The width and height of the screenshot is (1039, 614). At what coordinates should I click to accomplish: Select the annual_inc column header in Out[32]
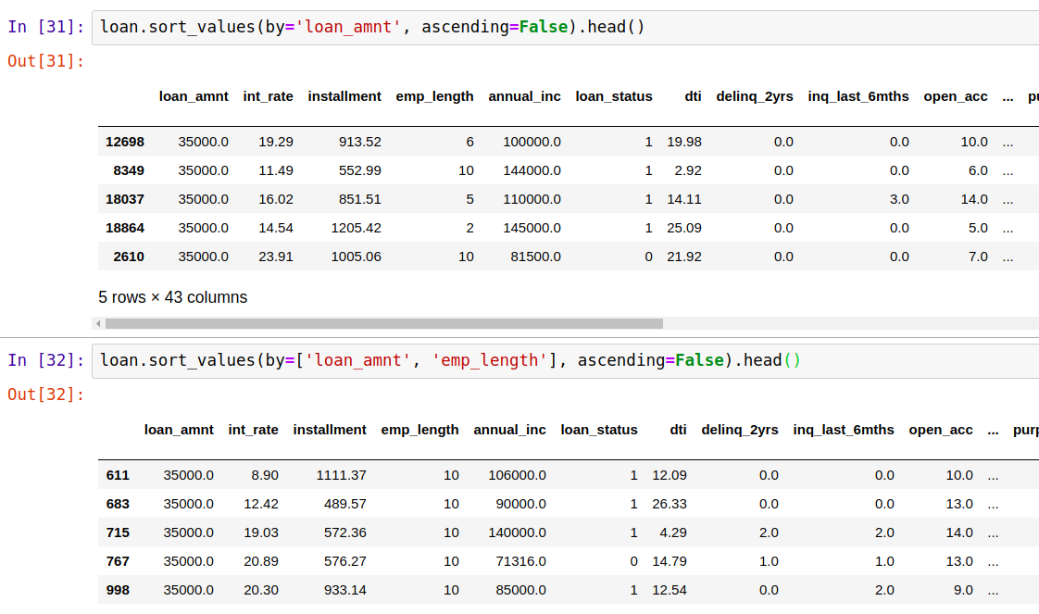pos(509,430)
